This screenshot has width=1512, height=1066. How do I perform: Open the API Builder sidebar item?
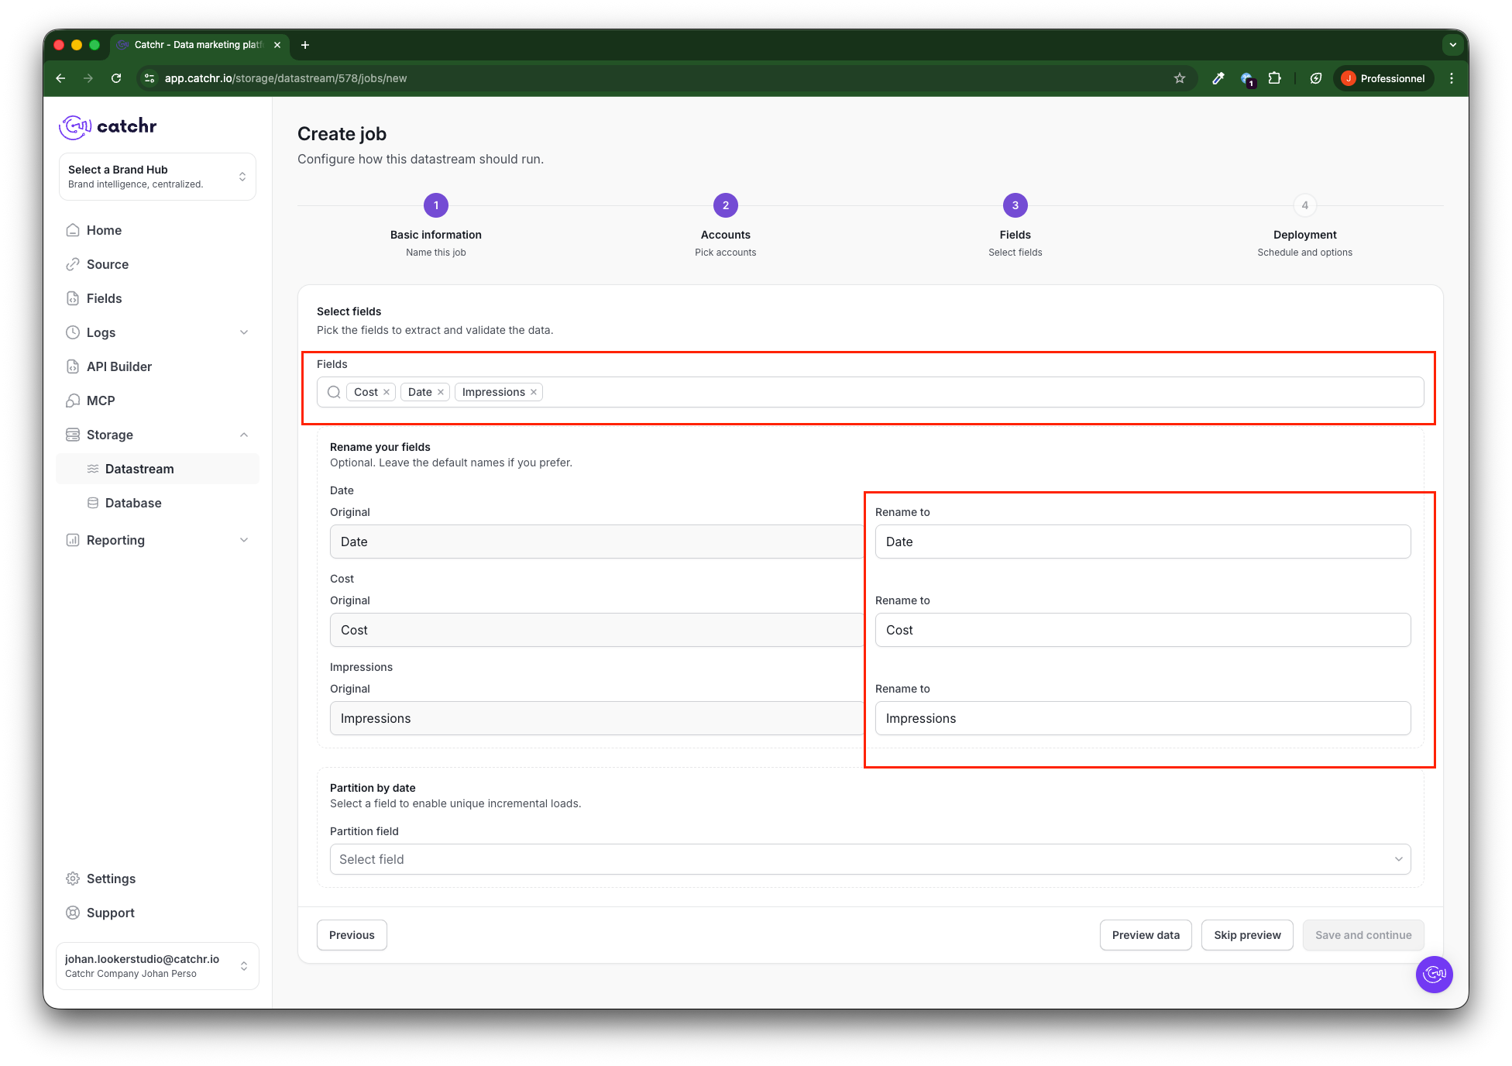119,366
